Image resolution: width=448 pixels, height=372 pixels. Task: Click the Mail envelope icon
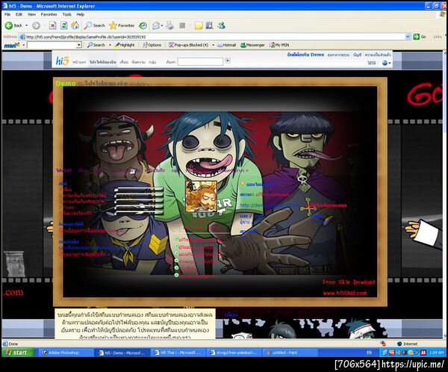pyautogui.click(x=156, y=25)
